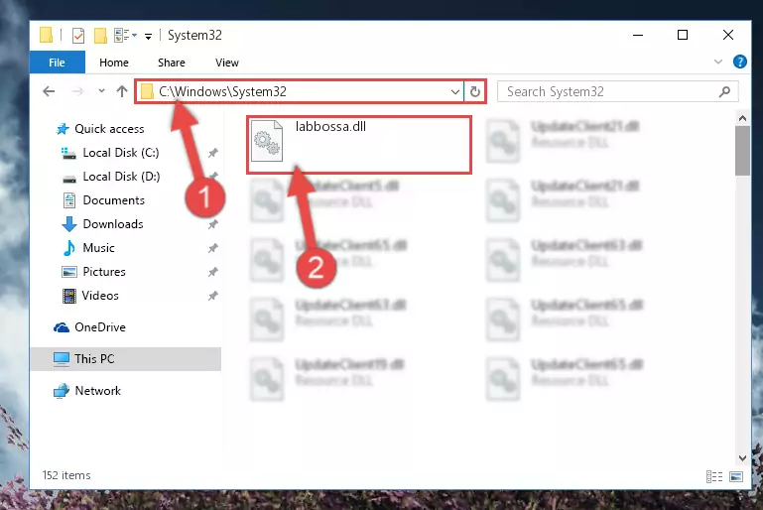Image resolution: width=763 pixels, height=510 pixels.
Task: Click the vertical scrollbar thumb
Action: [x=742, y=151]
